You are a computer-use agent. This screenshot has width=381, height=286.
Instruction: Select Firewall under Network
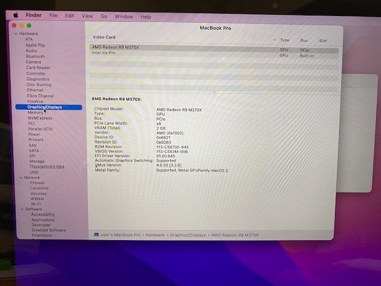click(37, 183)
